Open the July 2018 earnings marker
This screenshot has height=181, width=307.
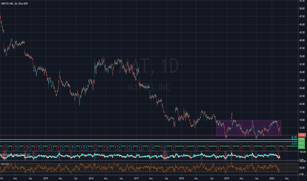click(207, 147)
